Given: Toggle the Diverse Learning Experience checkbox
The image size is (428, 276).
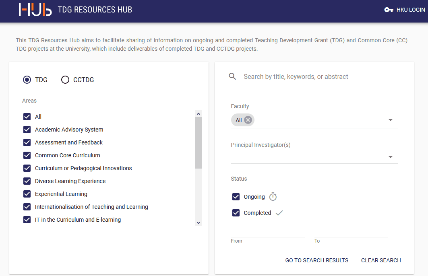Looking at the screenshot, I should [27, 181].
